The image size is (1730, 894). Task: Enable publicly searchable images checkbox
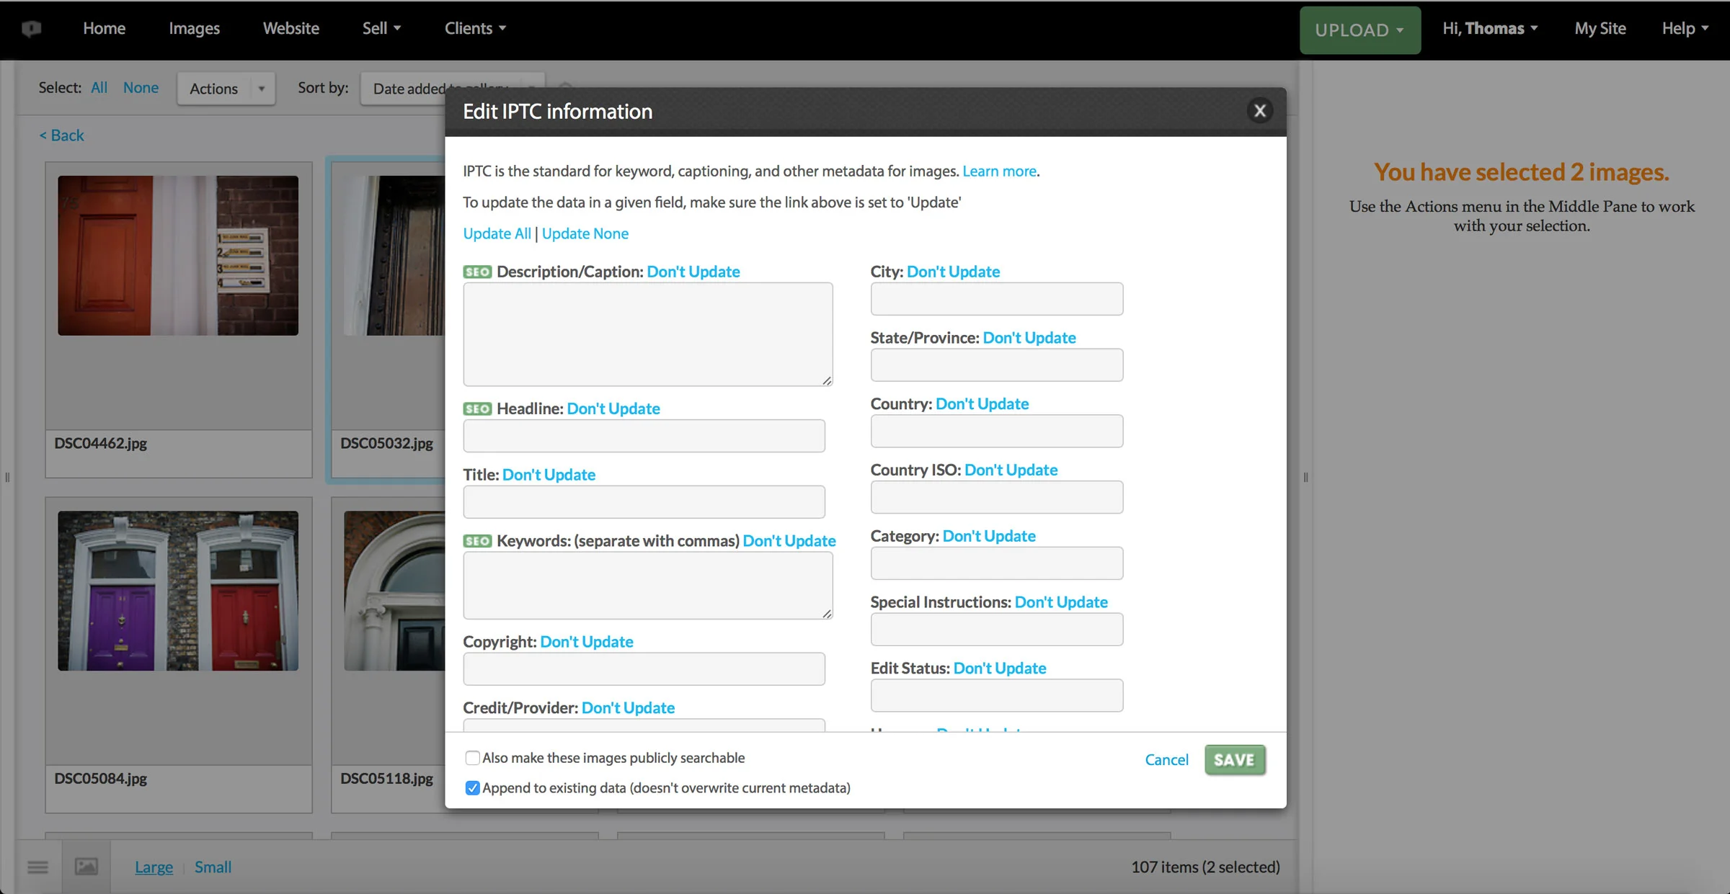[472, 758]
